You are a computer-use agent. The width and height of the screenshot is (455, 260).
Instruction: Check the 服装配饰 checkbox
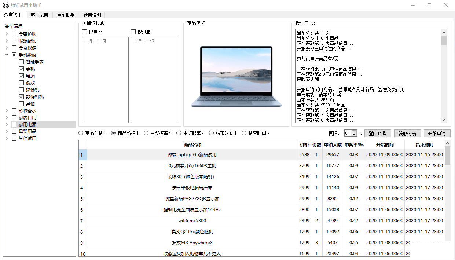point(14,41)
